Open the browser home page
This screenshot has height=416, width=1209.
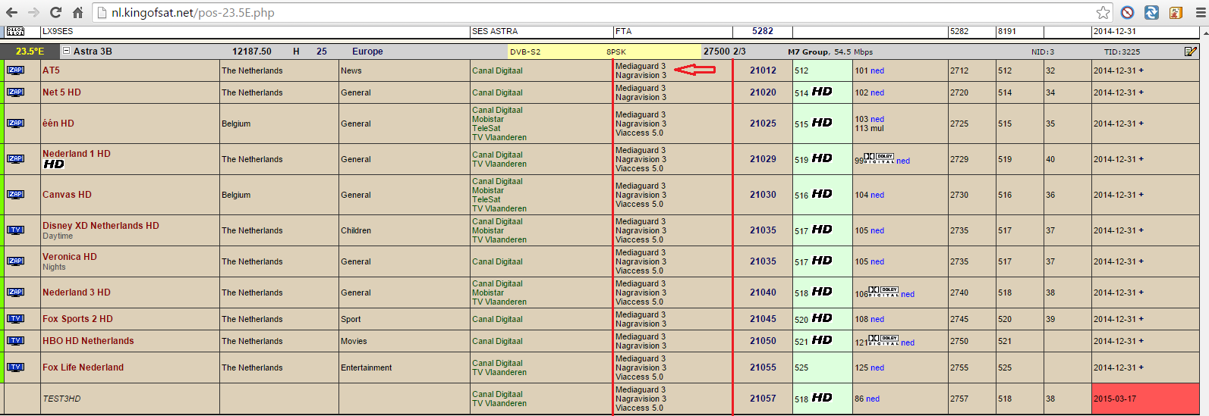coord(77,12)
